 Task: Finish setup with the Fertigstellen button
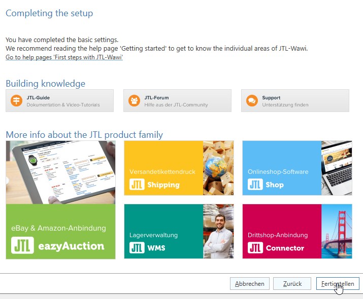338,283
